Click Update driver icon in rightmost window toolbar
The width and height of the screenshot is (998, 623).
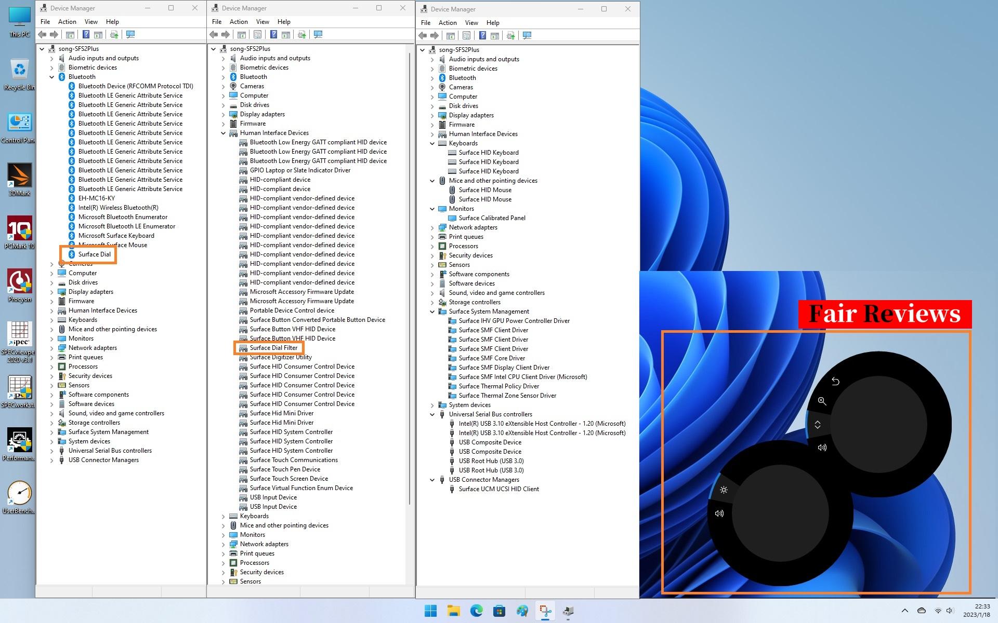pyautogui.click(x=510, y=36)
